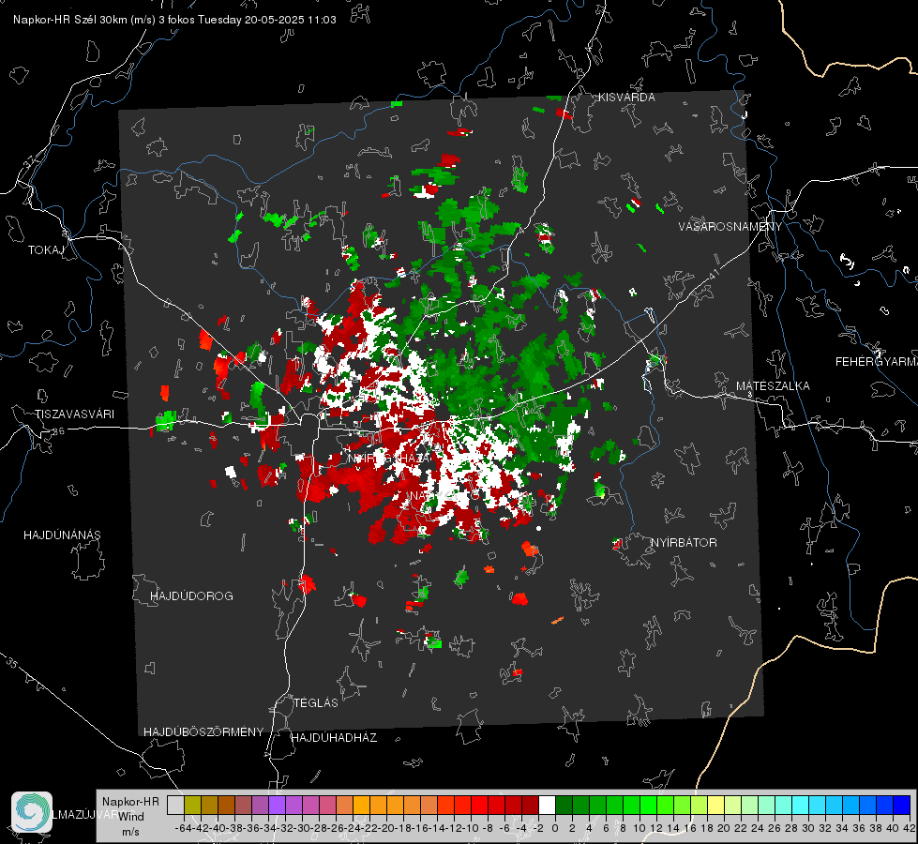
Task: Click the HAJDÚDOROG town label
Action: tap(191, 596)
